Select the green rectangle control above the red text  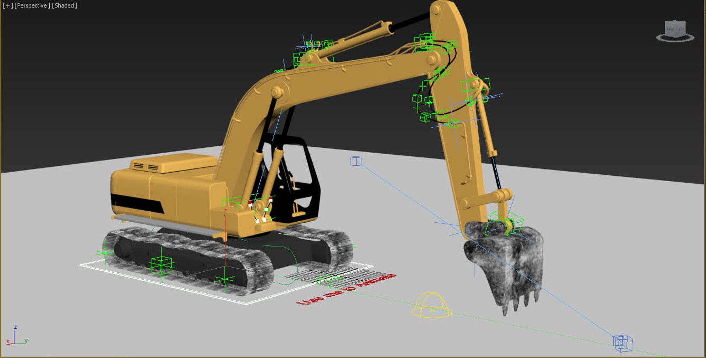click(329, 281)
